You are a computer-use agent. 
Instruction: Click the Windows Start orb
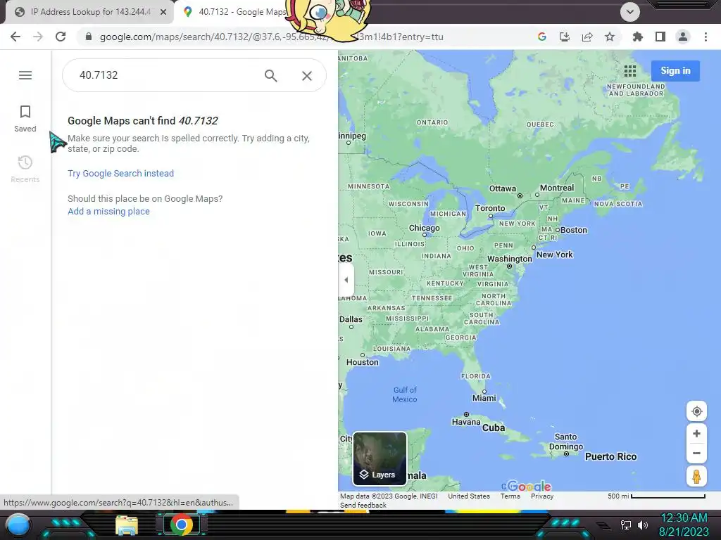click(18, 525)
